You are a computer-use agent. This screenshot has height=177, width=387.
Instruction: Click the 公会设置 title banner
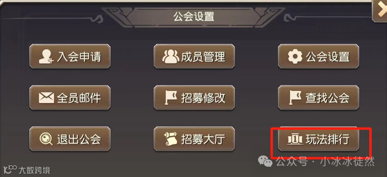pyautogui.click(x=194, y=17)
